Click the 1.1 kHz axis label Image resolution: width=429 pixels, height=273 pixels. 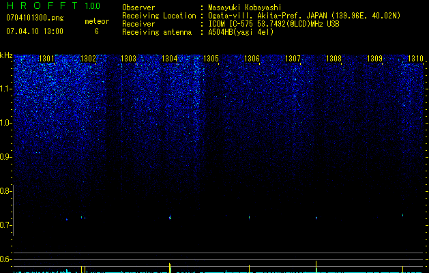click(x=5, y=89)
